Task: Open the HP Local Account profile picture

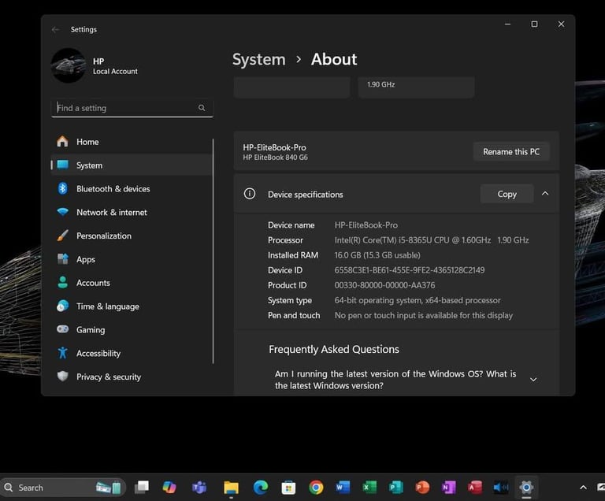Action: [69, 65]
